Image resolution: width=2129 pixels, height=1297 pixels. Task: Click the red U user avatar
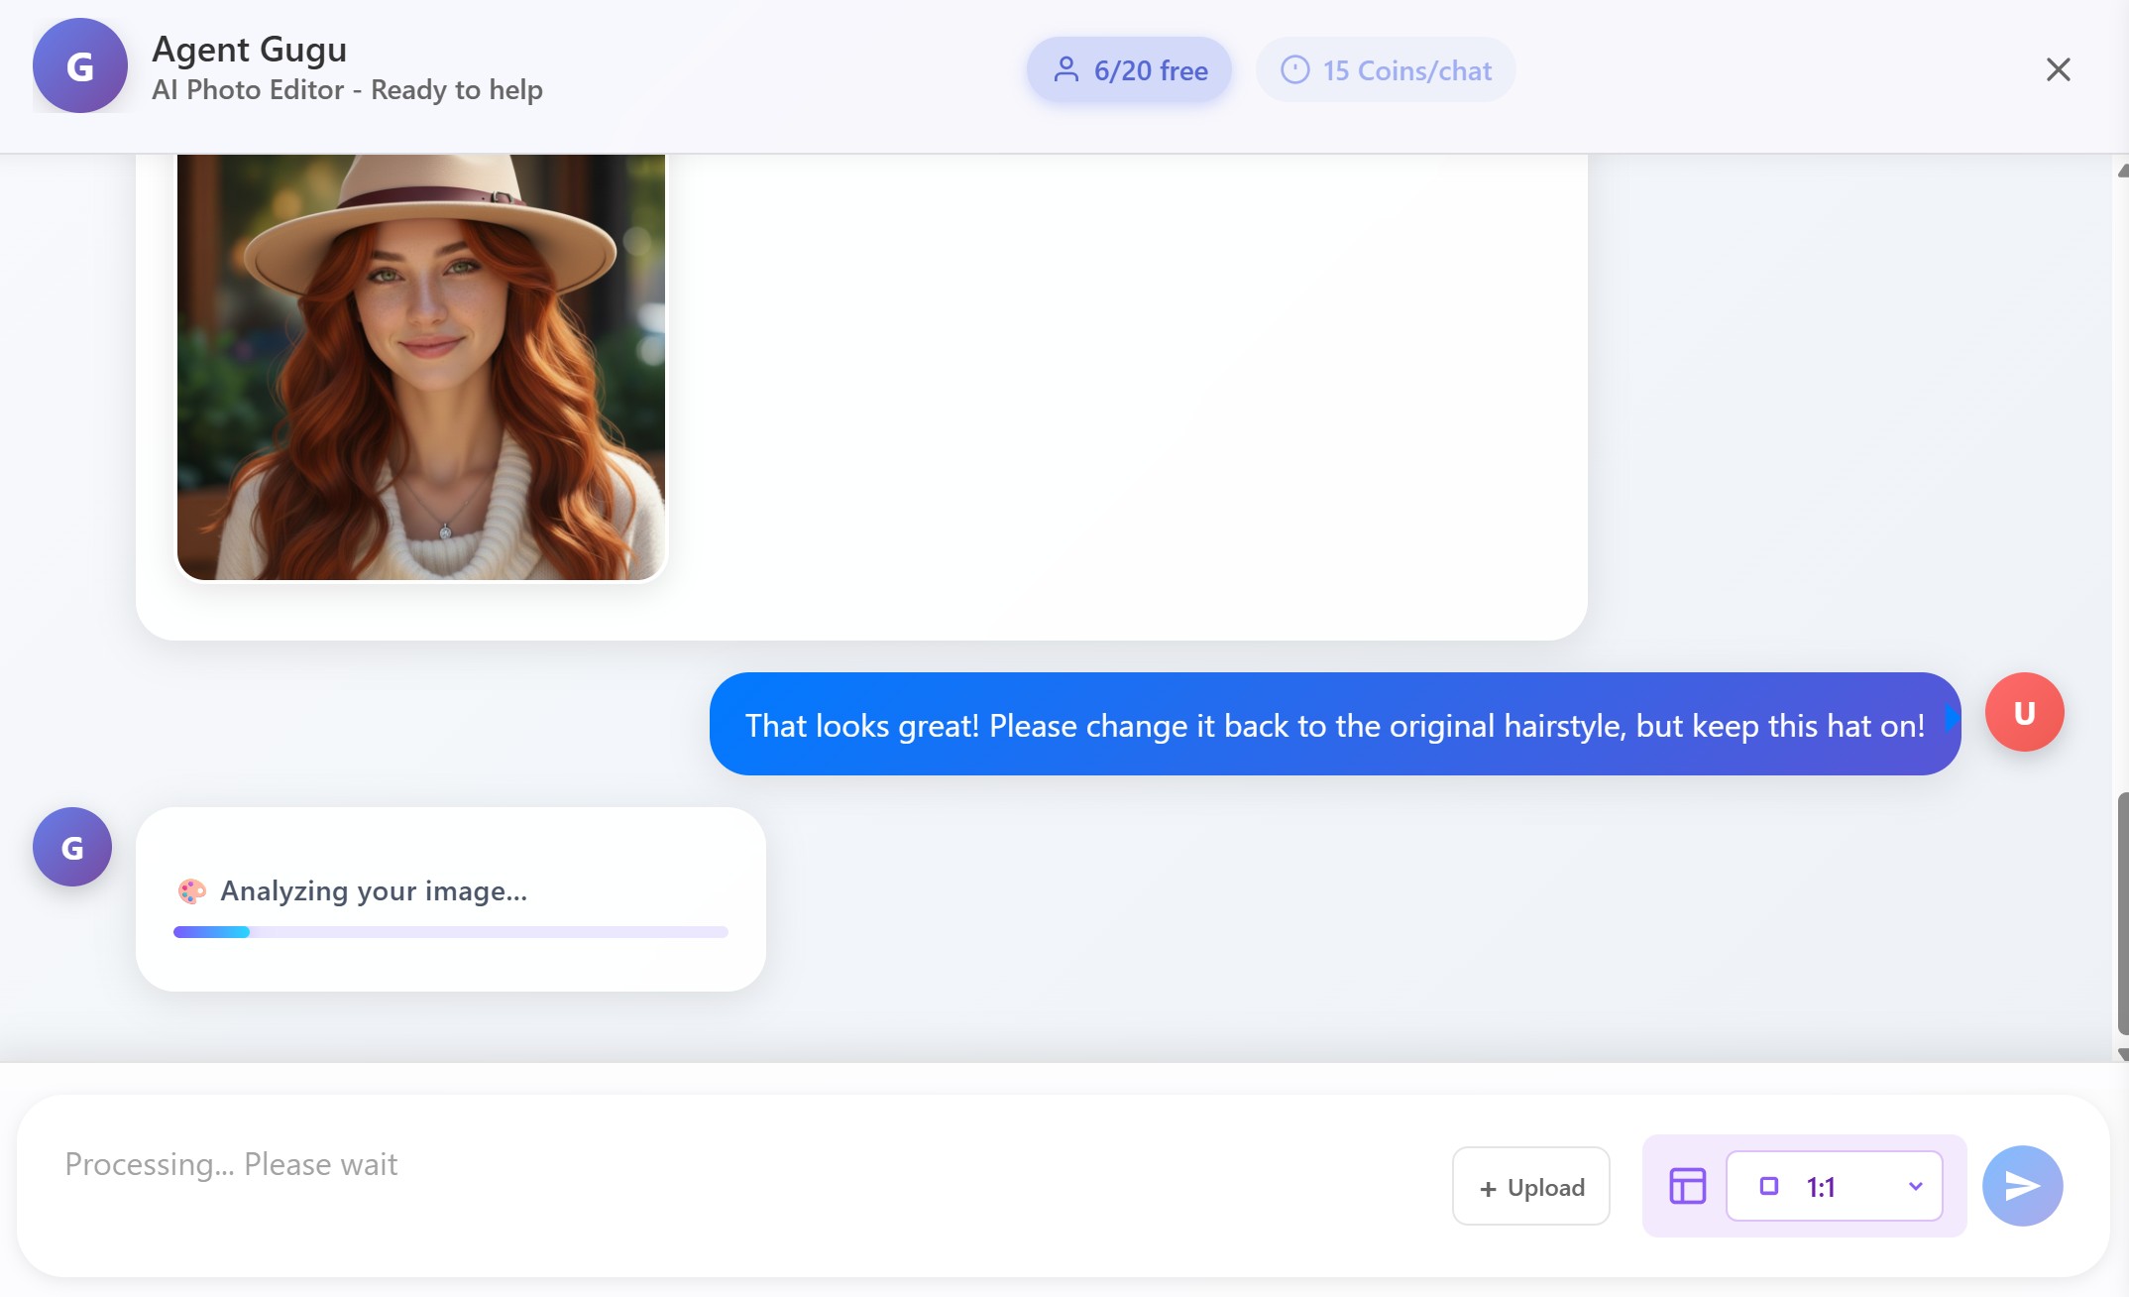coord(2024,713)
